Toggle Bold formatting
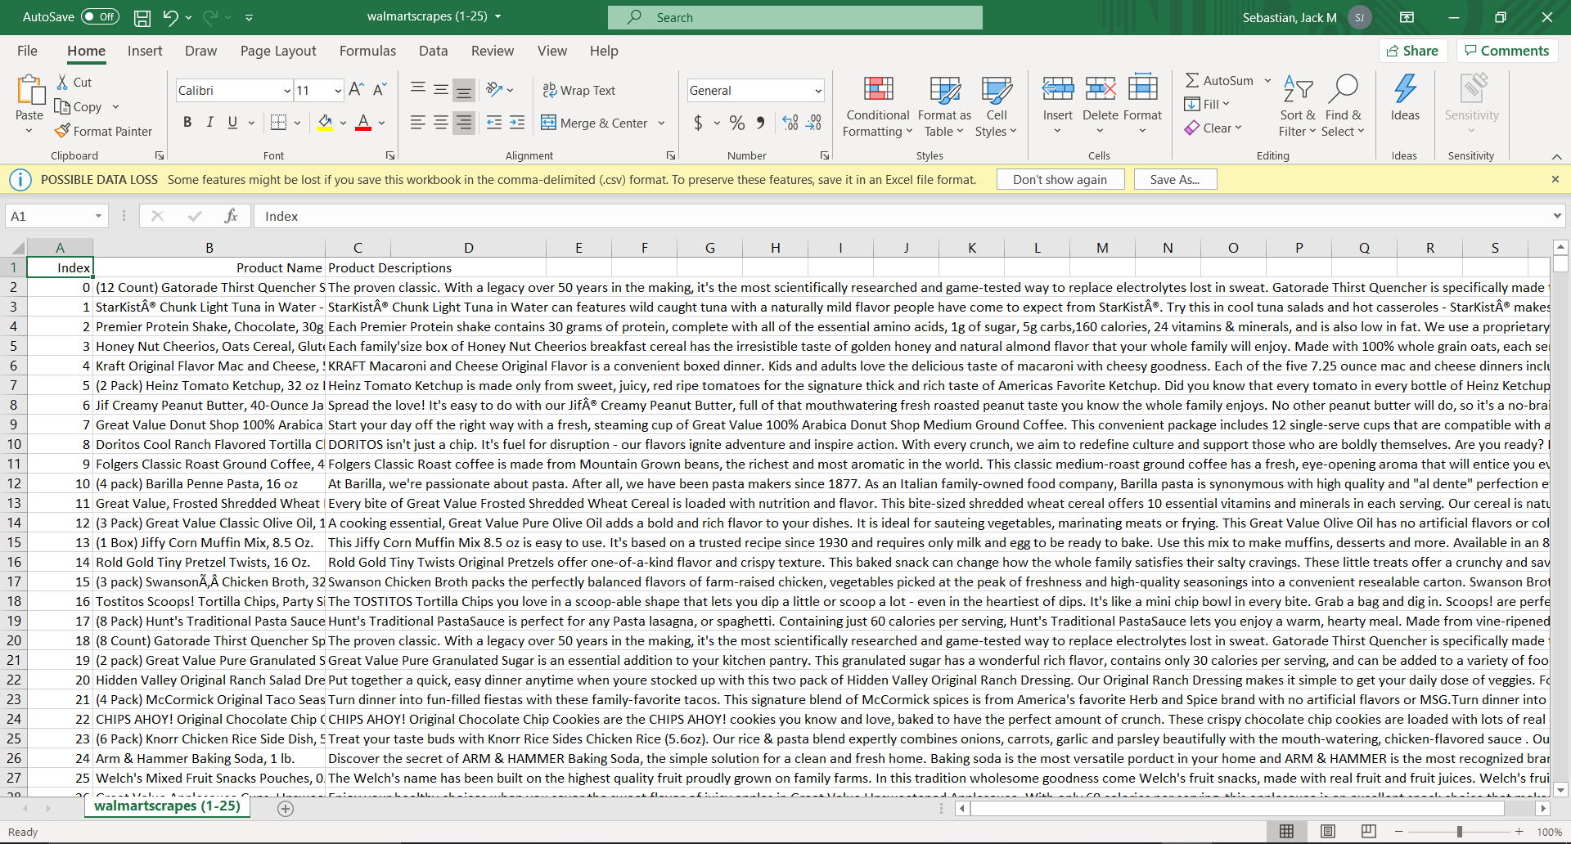 point(187,123)
